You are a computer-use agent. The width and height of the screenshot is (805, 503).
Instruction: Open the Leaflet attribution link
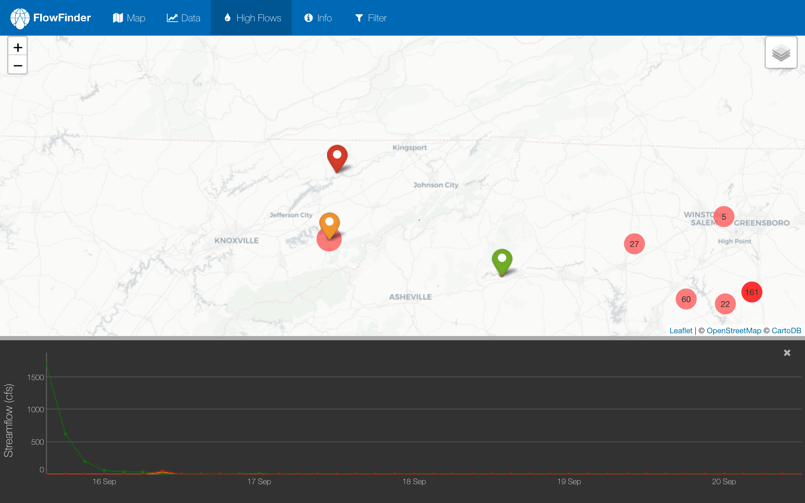[681, 330]
